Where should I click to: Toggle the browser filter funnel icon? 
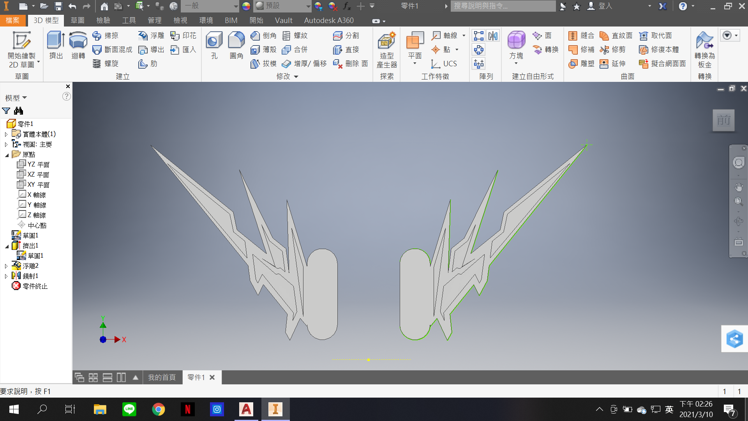(x=6, y=111)
